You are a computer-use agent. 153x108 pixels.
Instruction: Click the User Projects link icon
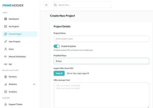(6, 41)
